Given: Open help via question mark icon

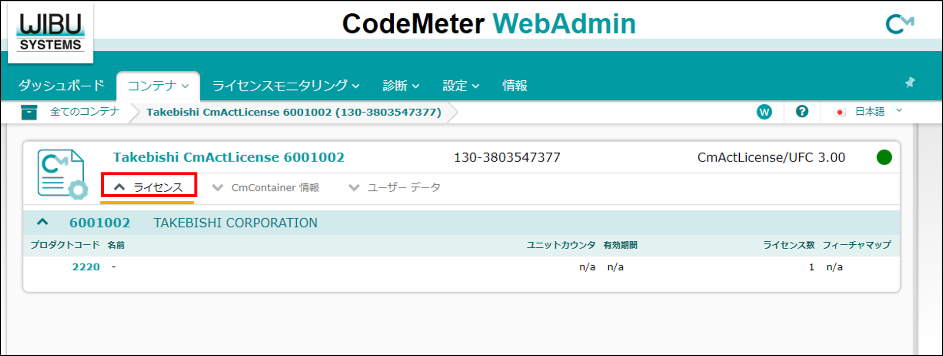Looking at the screenshot, I should 802,112.
